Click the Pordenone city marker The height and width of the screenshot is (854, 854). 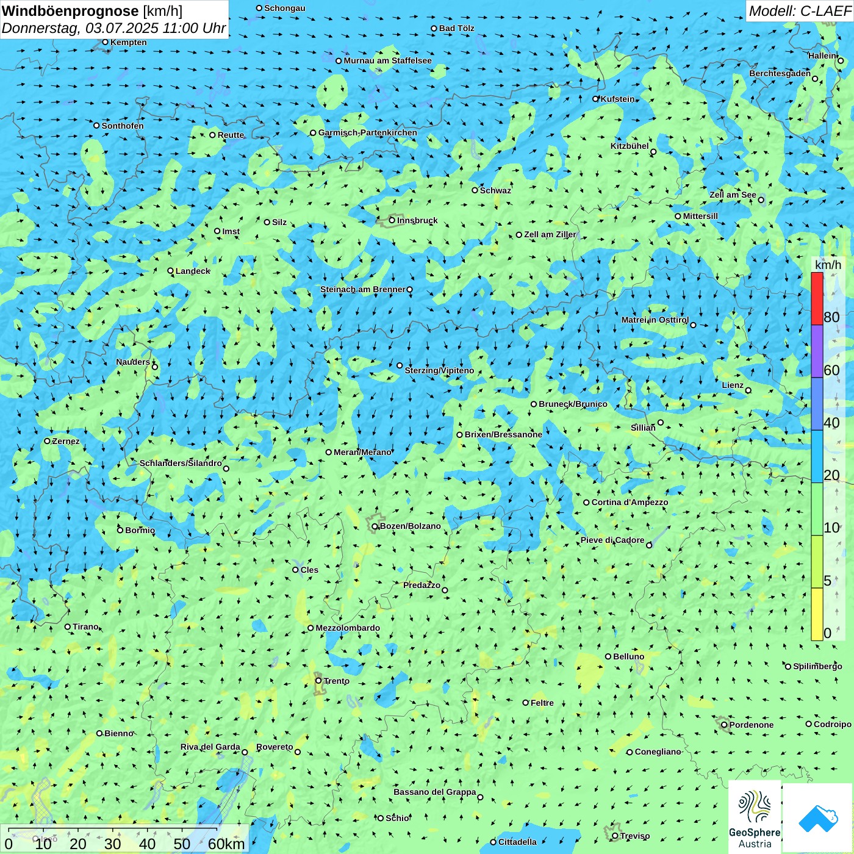click(724, 725)
